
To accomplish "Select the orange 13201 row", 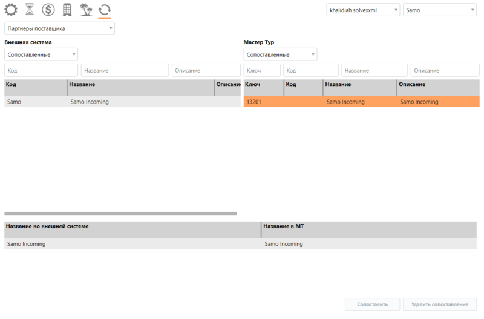I will pos(361,102).
